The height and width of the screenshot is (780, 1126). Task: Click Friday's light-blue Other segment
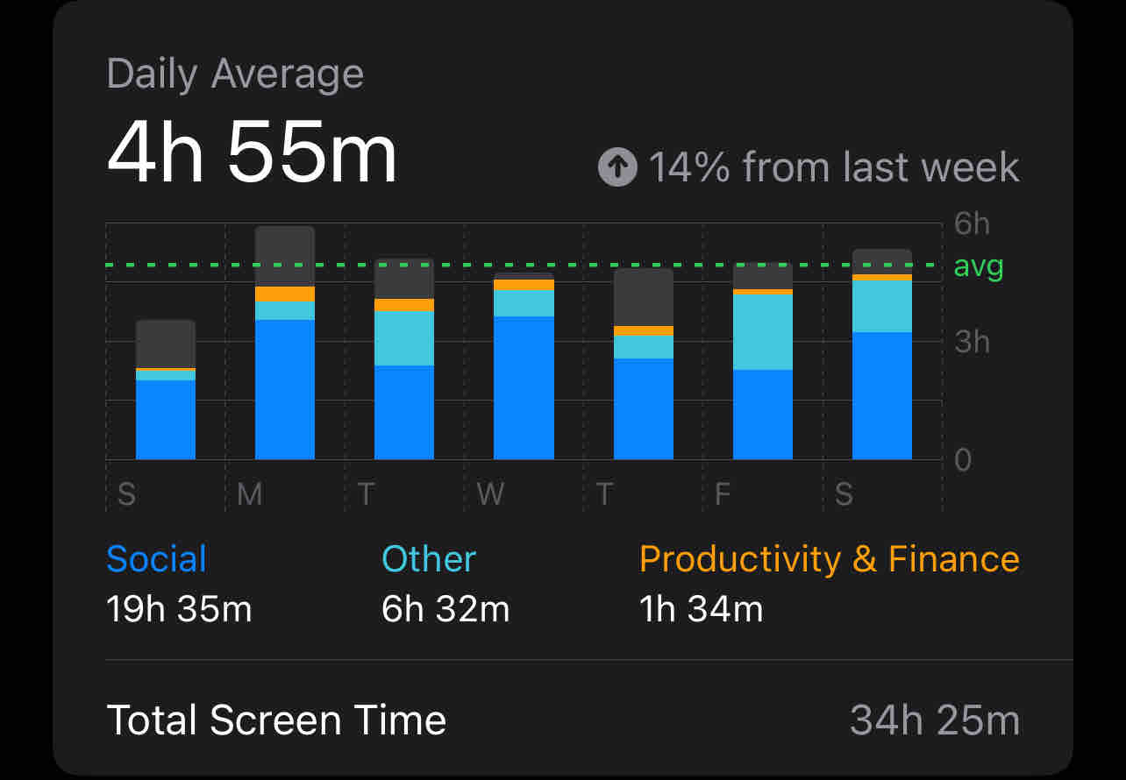[763, 332]
